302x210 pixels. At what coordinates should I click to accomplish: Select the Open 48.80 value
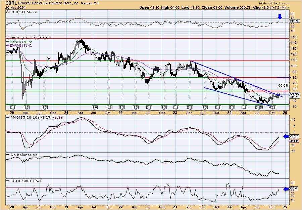pos(149,7)
